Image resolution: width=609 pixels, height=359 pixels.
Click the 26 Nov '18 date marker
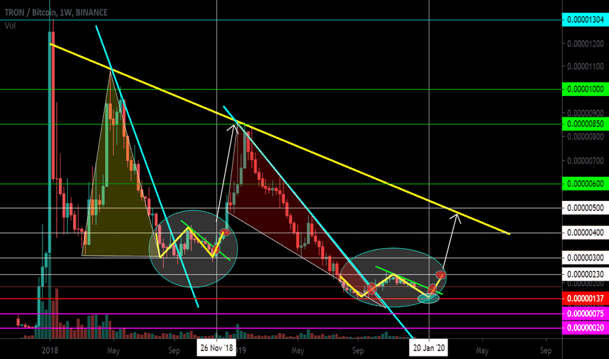click(x=217, y=348)
